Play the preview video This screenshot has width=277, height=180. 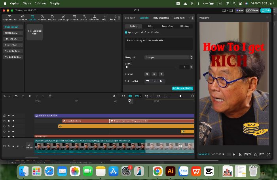click(x=234, y=154)
